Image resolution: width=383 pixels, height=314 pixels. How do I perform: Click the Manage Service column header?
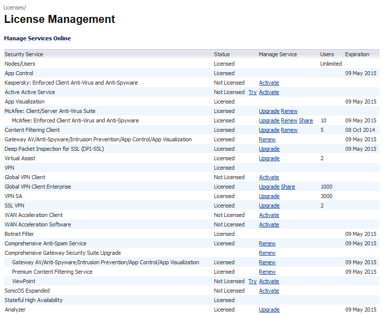pyautogui.click(x=278, y=54)
